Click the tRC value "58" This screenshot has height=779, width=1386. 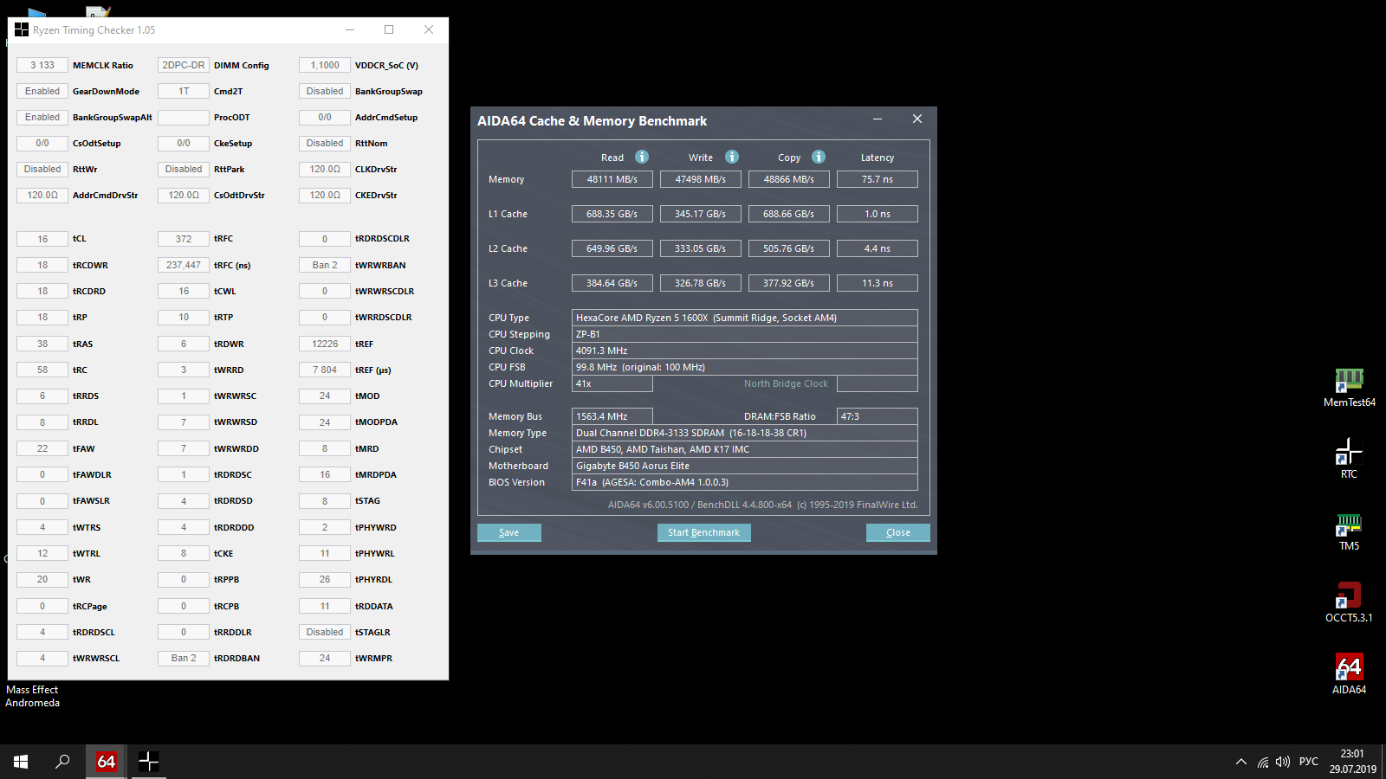[x=42, y=370]
